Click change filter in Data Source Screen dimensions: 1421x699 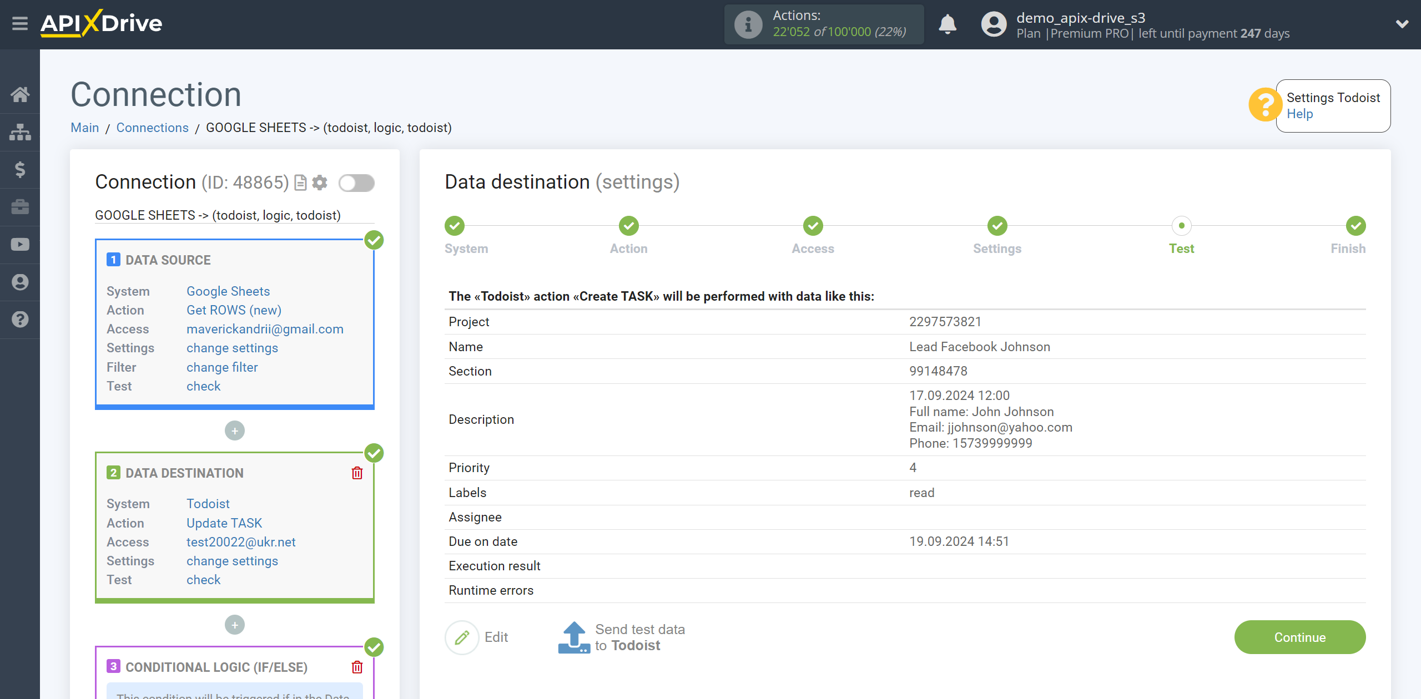click(222, 367)
